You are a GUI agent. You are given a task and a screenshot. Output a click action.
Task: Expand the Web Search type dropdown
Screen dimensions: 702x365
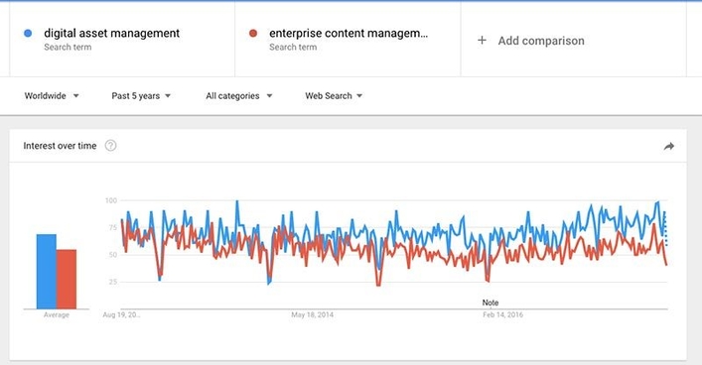coord(334,96)
